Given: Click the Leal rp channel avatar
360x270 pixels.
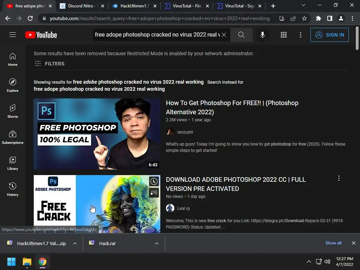Looking at the screenshot, I should 170,208.
